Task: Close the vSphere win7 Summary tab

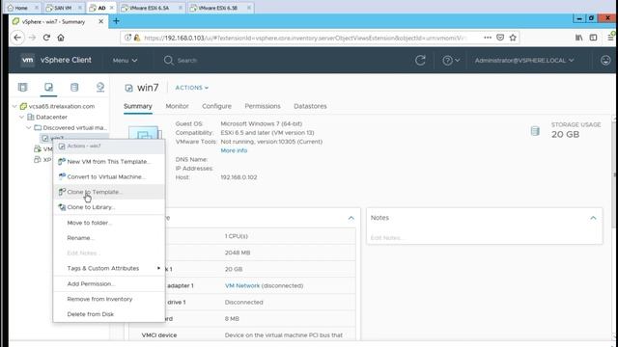Action: (x=100, y=21)
